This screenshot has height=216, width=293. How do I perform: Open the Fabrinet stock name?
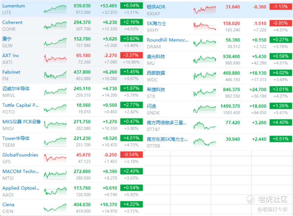[x=11, y=72]
